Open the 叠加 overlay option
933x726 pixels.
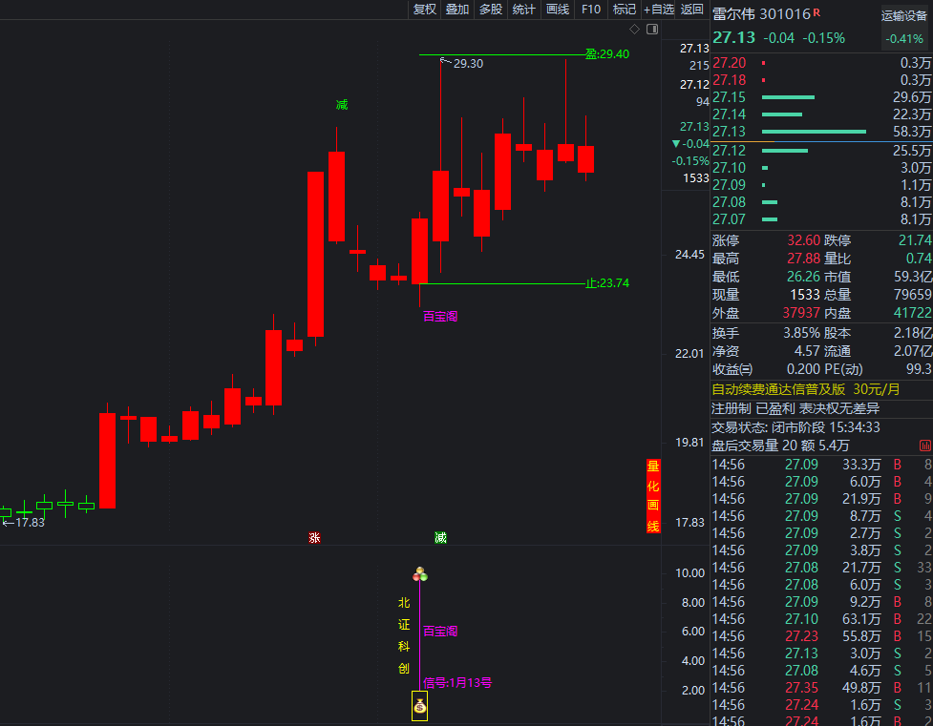click(457, 10)
